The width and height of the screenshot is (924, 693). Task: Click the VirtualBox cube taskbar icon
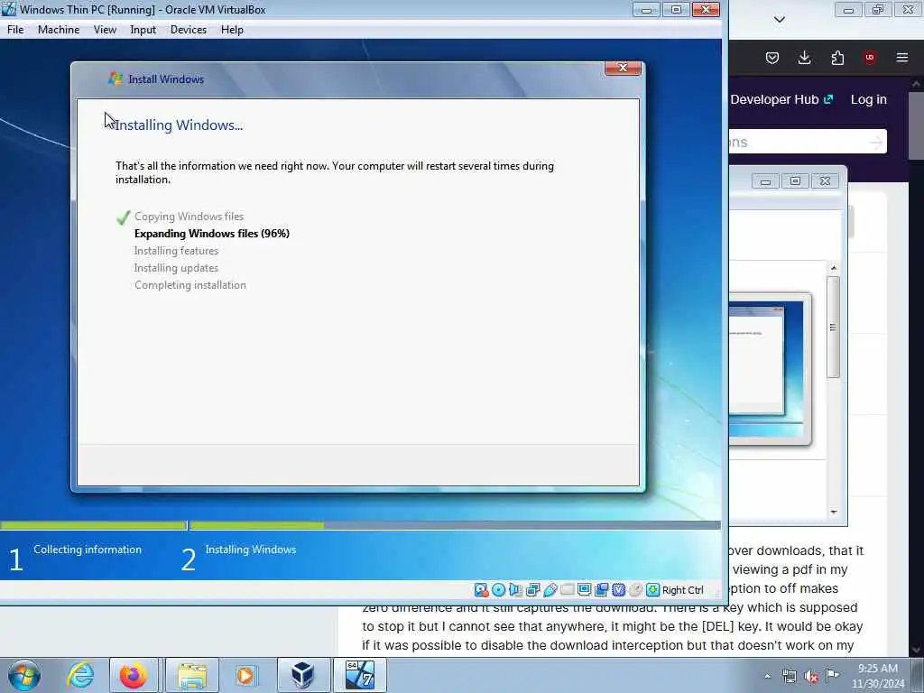click(x=303, y=675)
